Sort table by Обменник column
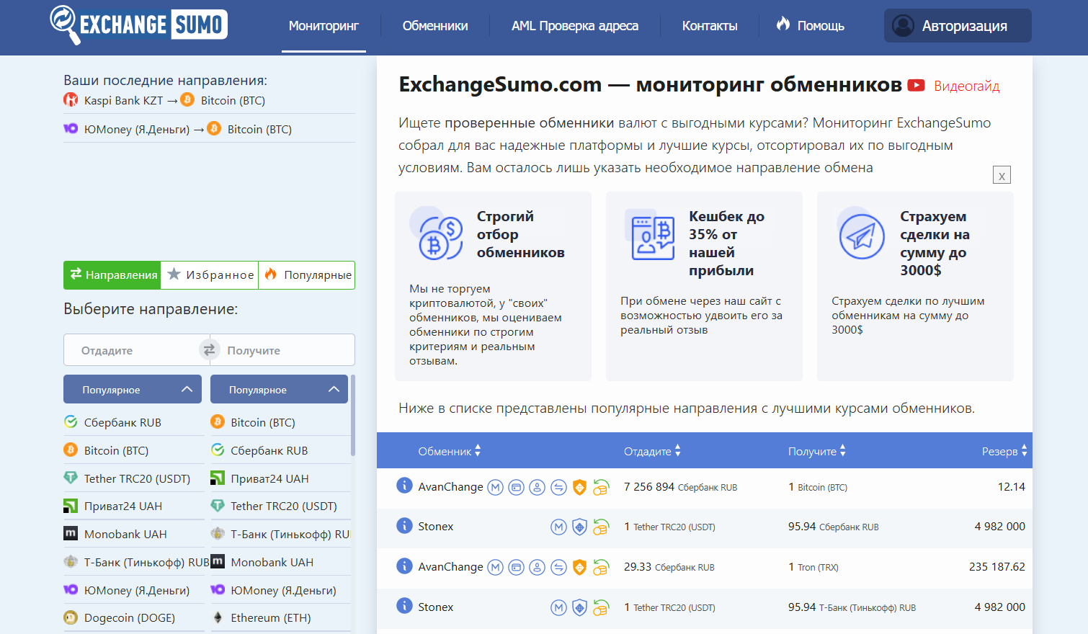 (449, 451)
